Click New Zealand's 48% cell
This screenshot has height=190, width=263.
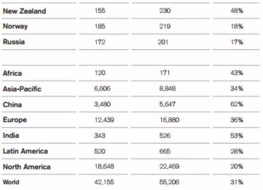pos(237,11)
